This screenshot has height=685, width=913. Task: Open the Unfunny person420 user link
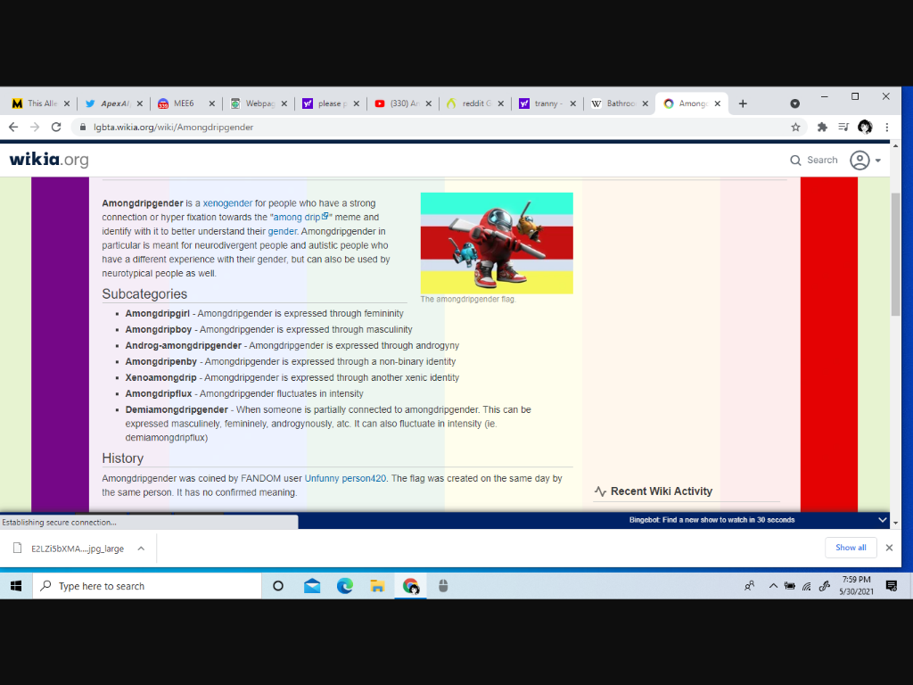coord(345,478)
